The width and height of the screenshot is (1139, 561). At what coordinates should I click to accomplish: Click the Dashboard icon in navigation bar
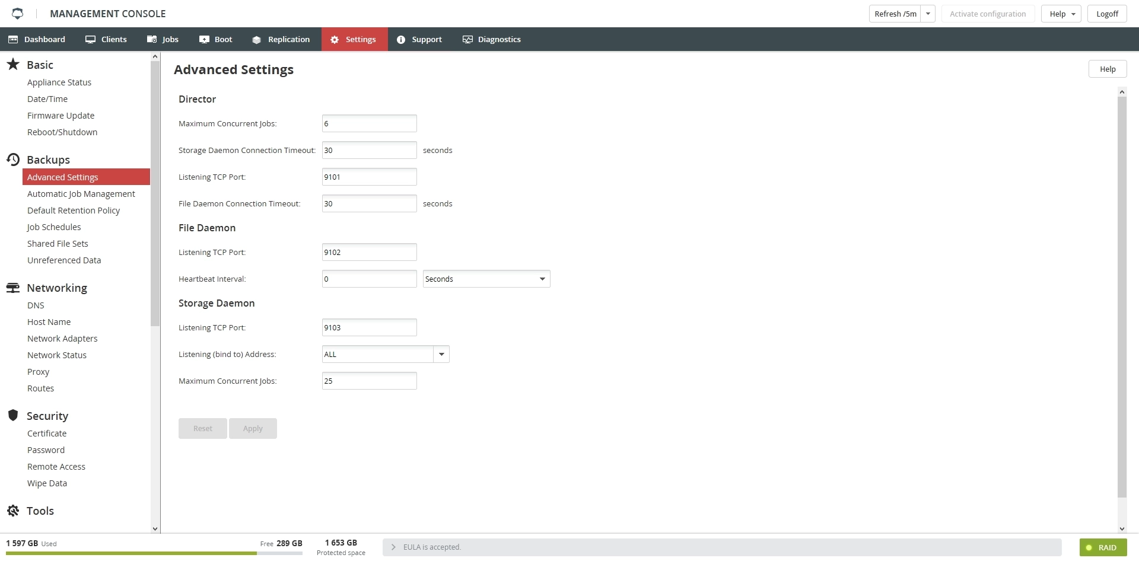pos(13,40)
